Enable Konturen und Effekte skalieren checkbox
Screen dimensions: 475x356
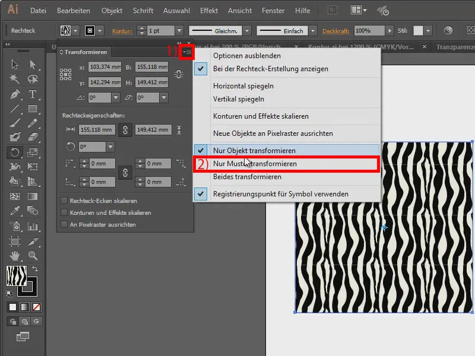click(x=64, y=212)
